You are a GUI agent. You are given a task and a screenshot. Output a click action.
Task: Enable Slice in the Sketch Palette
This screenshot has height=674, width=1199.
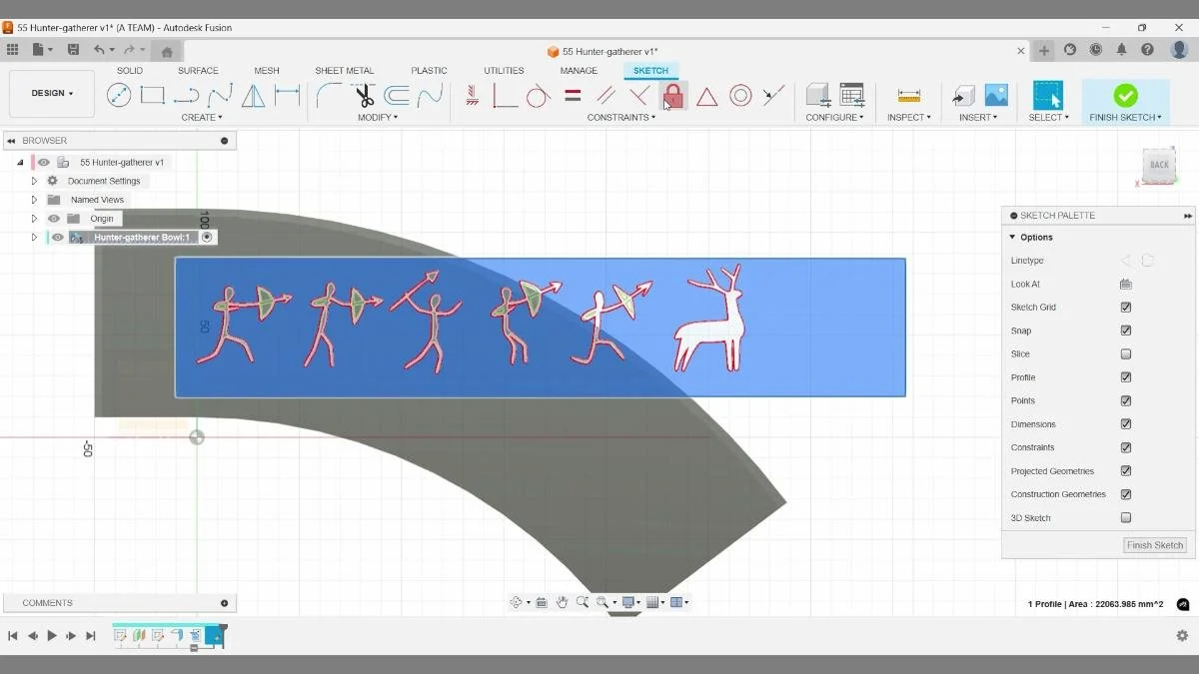(1125, 353)
